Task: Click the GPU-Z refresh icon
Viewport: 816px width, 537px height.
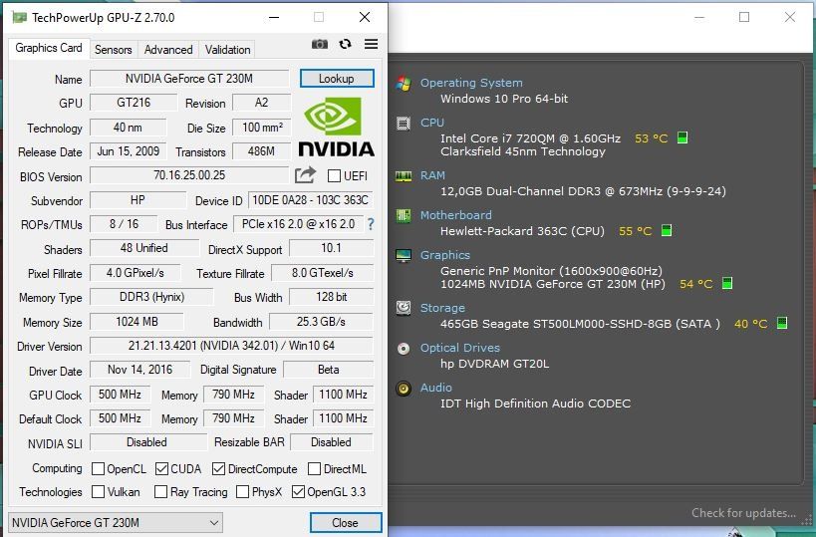Action: [x=345, y=44]
